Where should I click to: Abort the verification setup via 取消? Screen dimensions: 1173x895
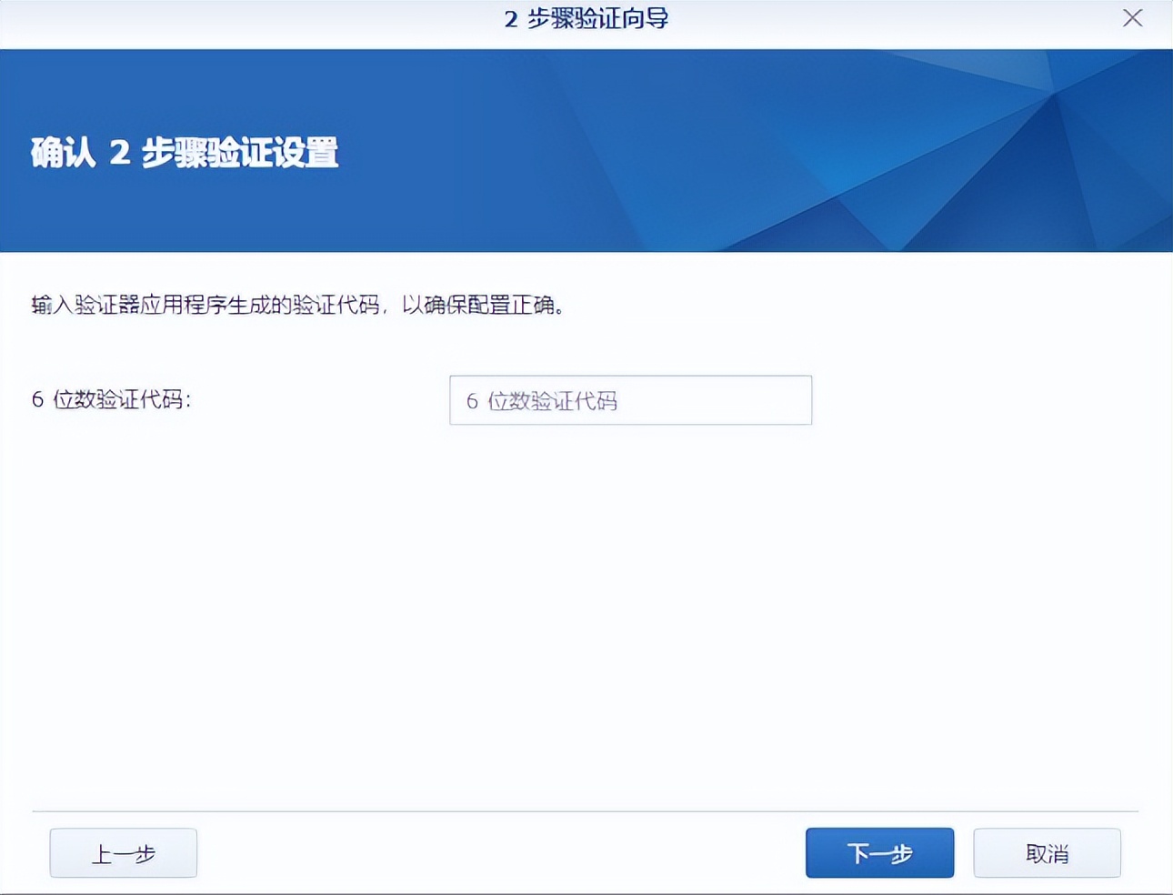pos(1047,852)
